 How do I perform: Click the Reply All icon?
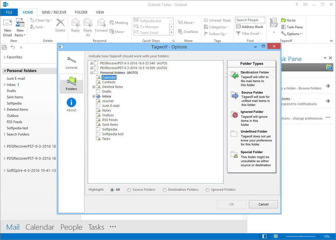pyautogui.click(x=88, y=23)
